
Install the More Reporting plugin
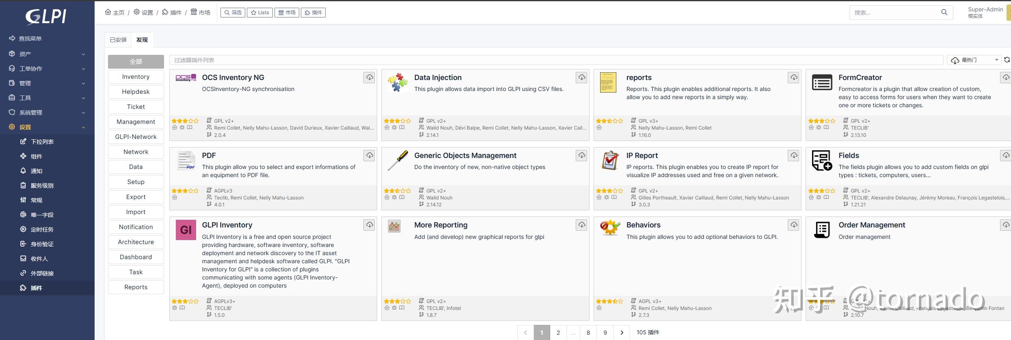click(x=582, y=225)
